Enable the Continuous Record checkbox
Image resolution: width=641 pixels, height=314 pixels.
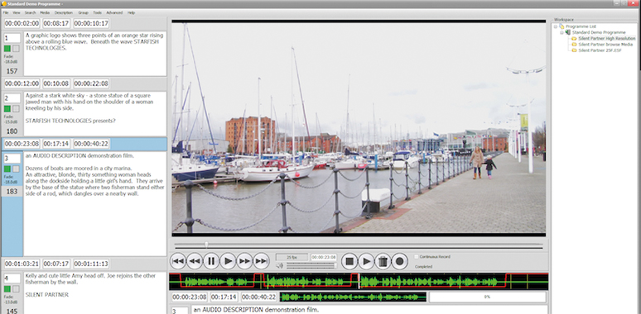(417, 257)
